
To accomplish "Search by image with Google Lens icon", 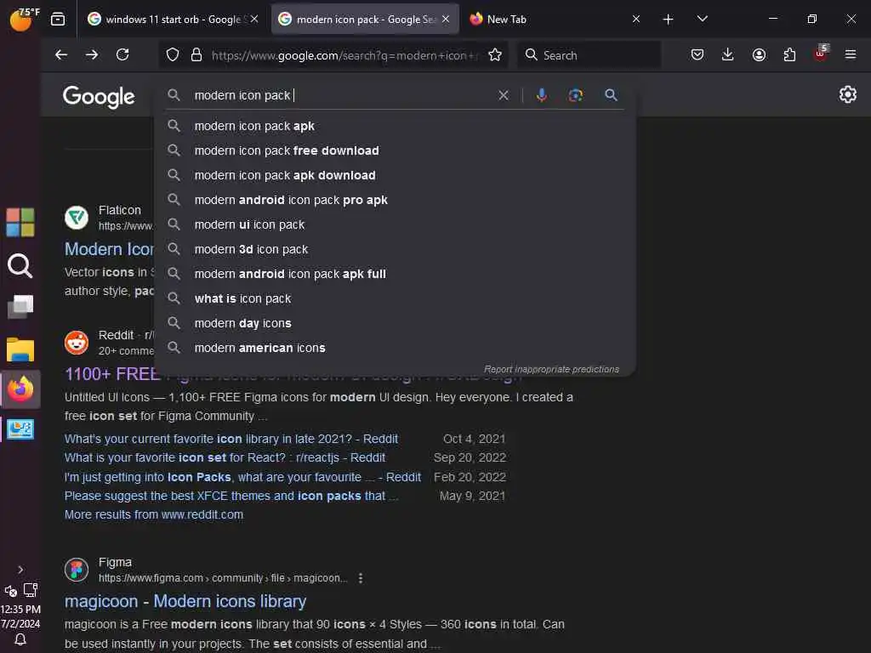I will click(576, 95).
